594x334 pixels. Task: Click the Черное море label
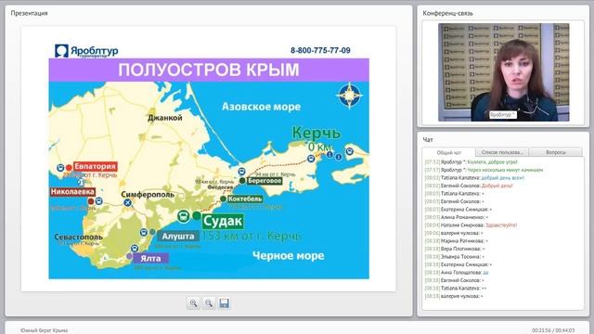coord(289,256)
